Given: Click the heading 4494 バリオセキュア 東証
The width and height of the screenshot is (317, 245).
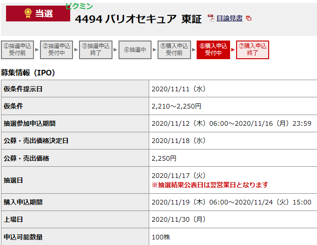Looking at the screenshot, I should click(x=139, y=19).
